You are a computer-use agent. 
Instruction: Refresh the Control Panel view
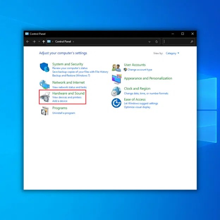157,42
